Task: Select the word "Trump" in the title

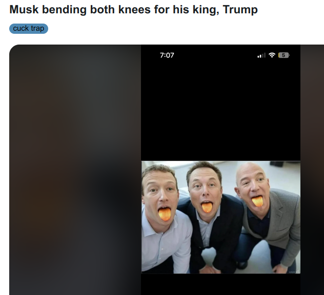Action: (240, 10)
